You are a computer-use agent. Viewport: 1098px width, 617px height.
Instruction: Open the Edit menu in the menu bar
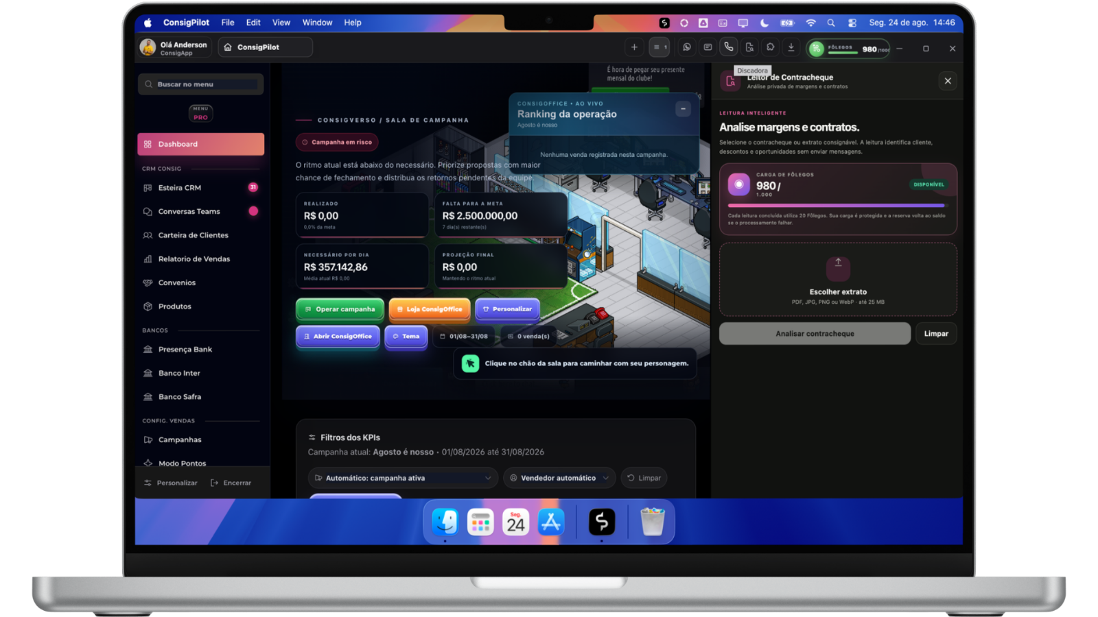click(253, 23)
